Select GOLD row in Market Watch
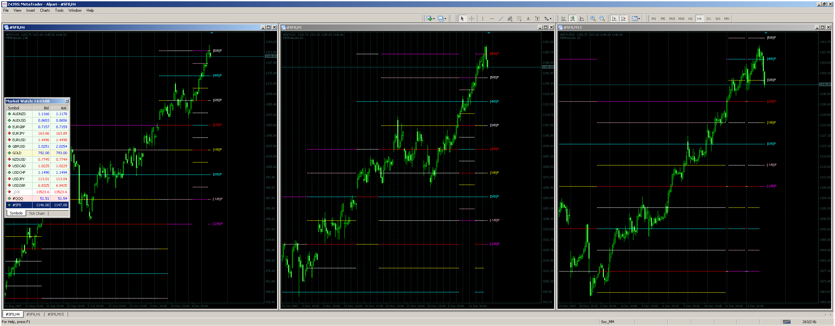The height and width of the screenshot is (326, 835). pos(37,153)
